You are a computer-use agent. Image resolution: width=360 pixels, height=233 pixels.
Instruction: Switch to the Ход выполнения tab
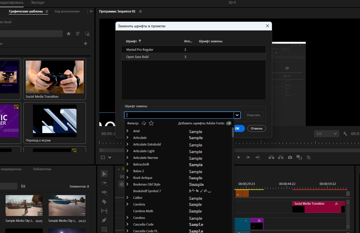point(67,11)
